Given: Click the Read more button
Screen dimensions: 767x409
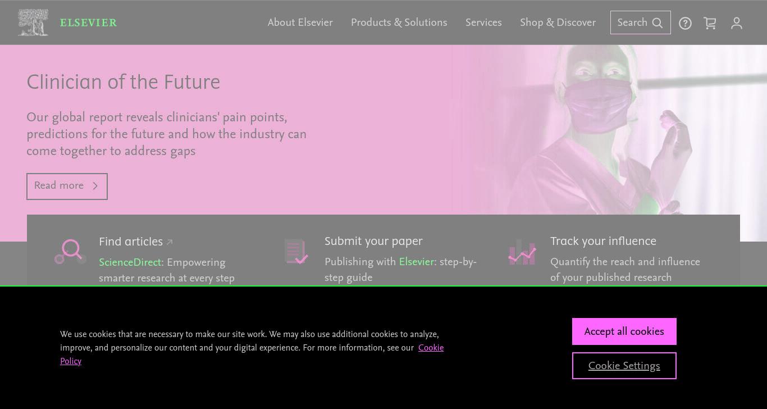Looking at the screenshot, I should pyautogui.click(x=67, y=186).
